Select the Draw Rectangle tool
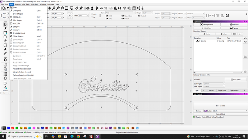This screenshot has height=139, width=248. coord(5,33)
